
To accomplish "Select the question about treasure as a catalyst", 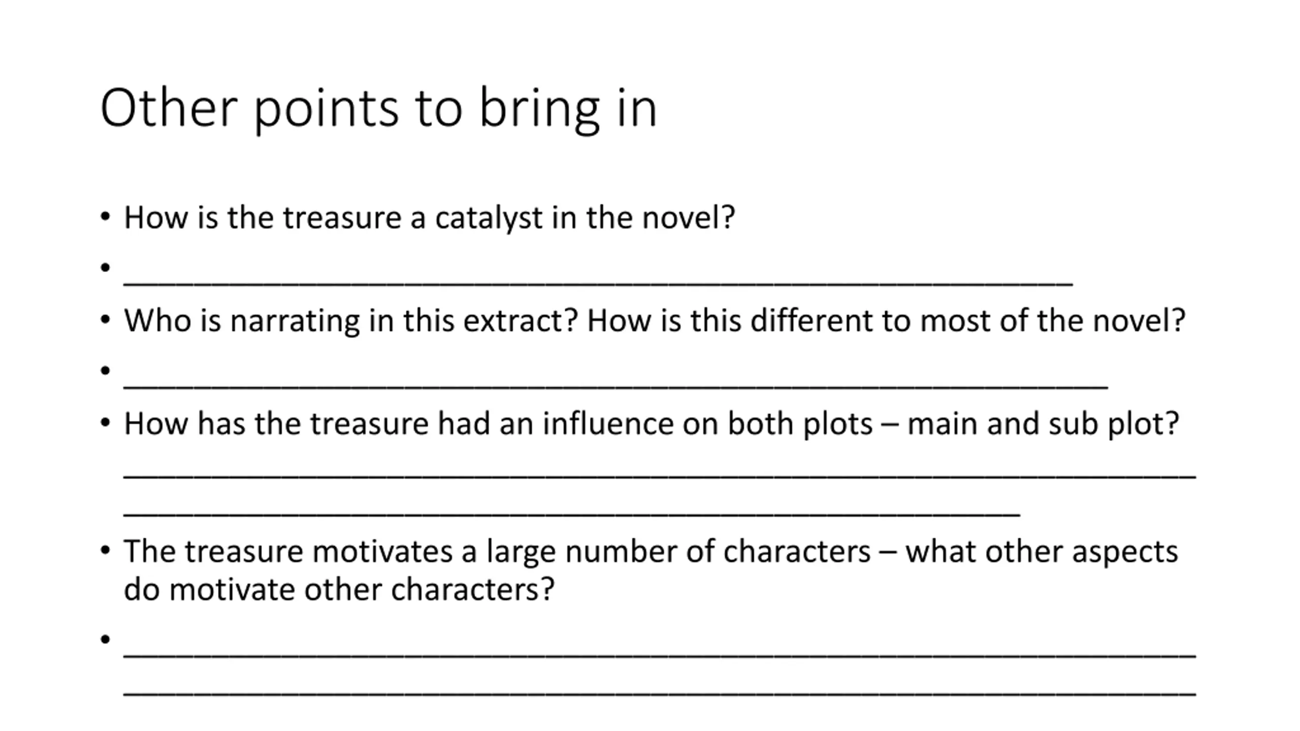I will pyautogui.click(x=429, y=218).
